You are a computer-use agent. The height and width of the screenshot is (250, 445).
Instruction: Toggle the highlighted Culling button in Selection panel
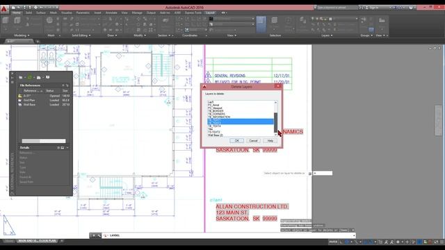(261, 24)
